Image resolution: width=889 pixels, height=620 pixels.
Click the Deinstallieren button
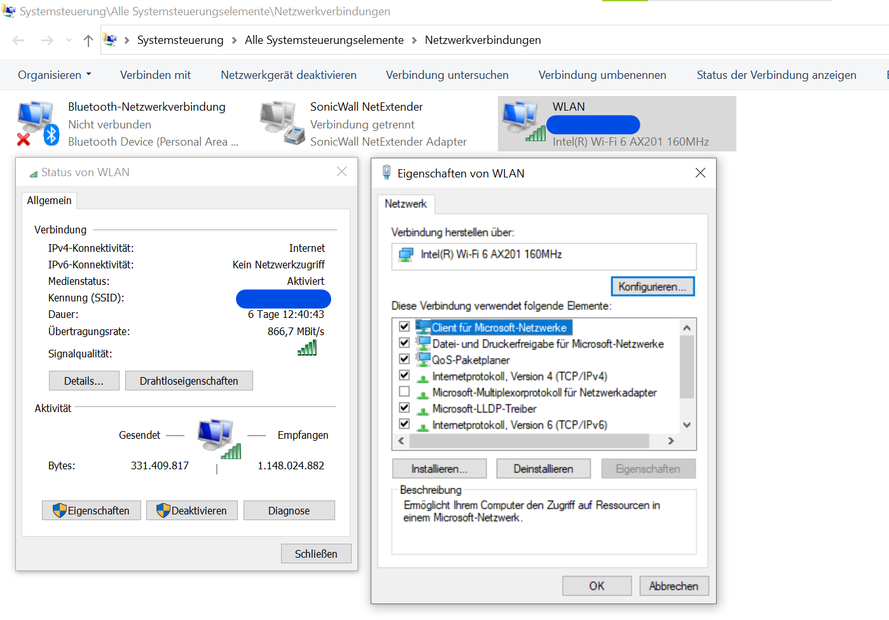pos(544,469)
